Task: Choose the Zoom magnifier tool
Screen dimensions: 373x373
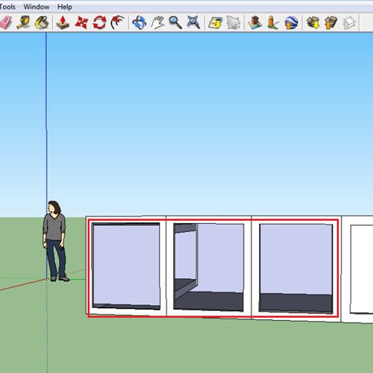Action: (175, 22)
